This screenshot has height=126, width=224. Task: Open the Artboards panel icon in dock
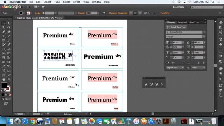(x=221, y=95)
